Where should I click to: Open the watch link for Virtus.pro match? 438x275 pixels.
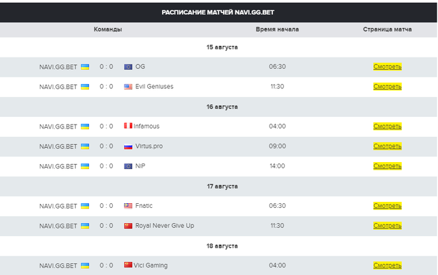(387, 146)
